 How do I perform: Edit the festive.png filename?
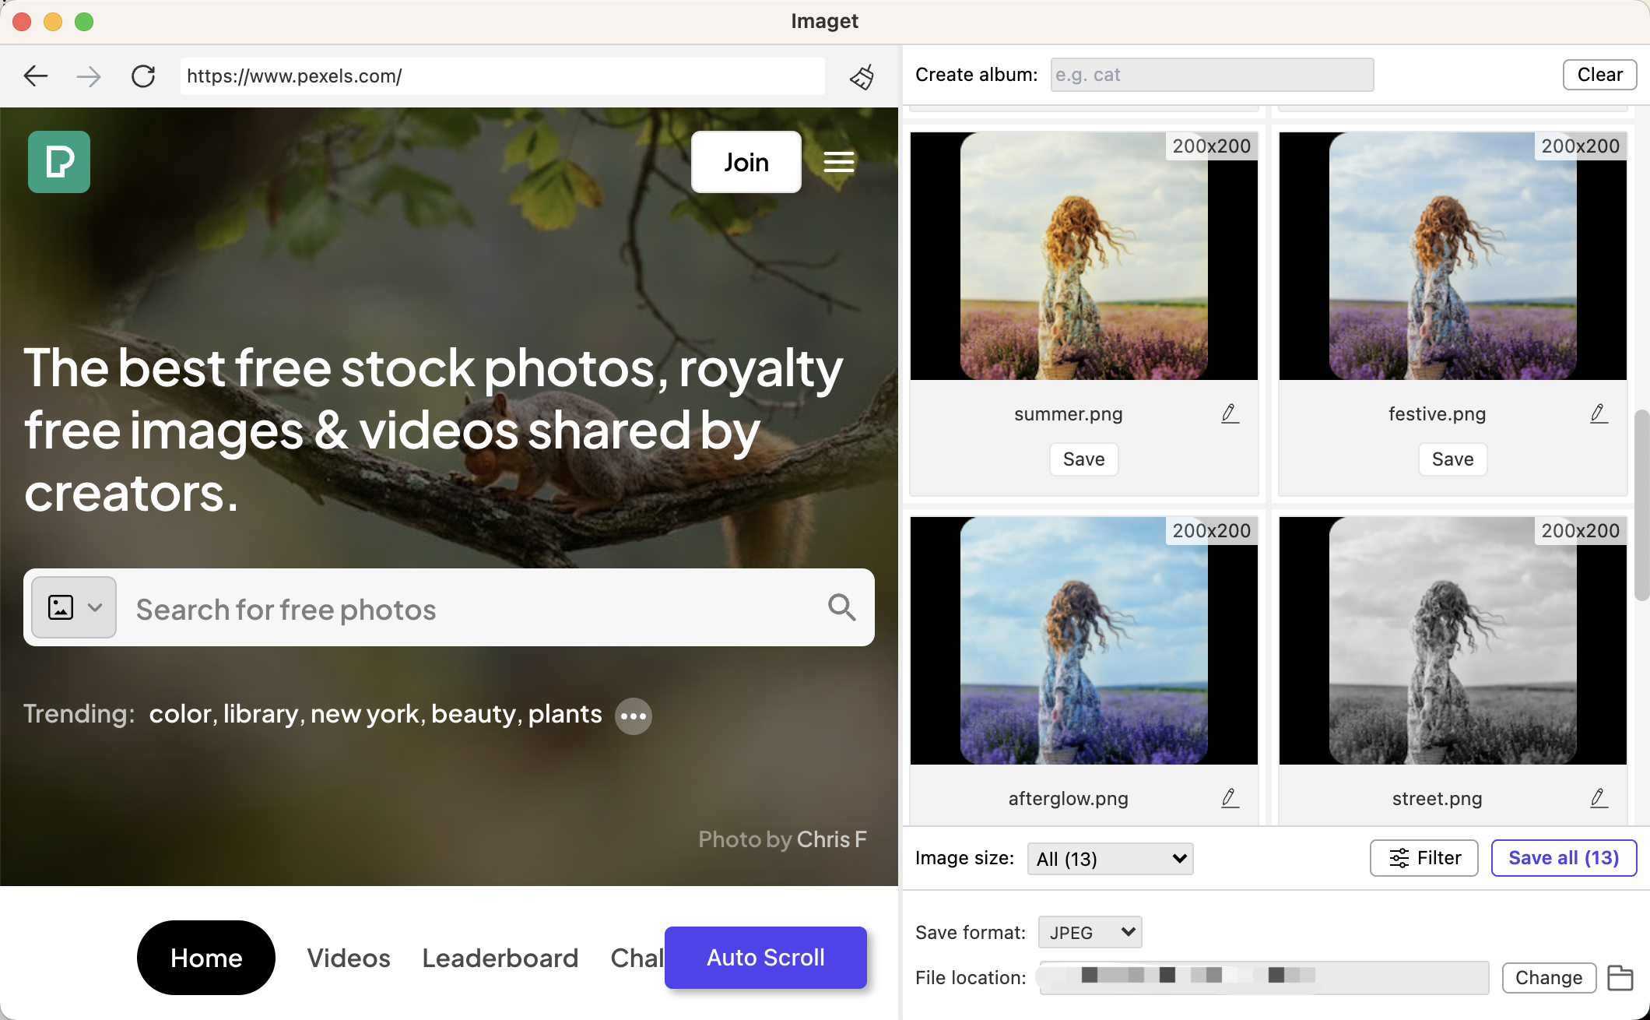coord(1599,413)
